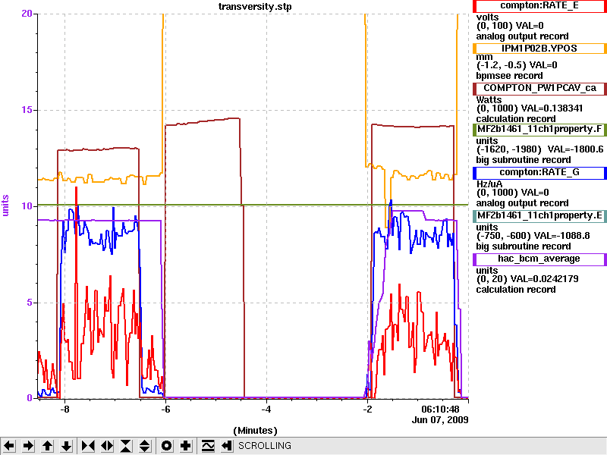Click the (Minutes) x-axis label
Screen dimensions: 607x455
(255, 431)
